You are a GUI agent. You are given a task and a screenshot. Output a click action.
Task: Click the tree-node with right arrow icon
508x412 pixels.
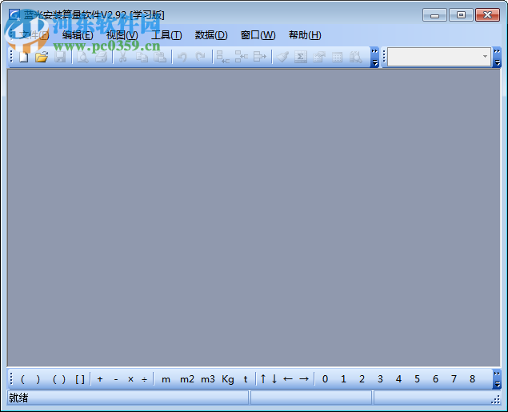(x=260, y=57)
